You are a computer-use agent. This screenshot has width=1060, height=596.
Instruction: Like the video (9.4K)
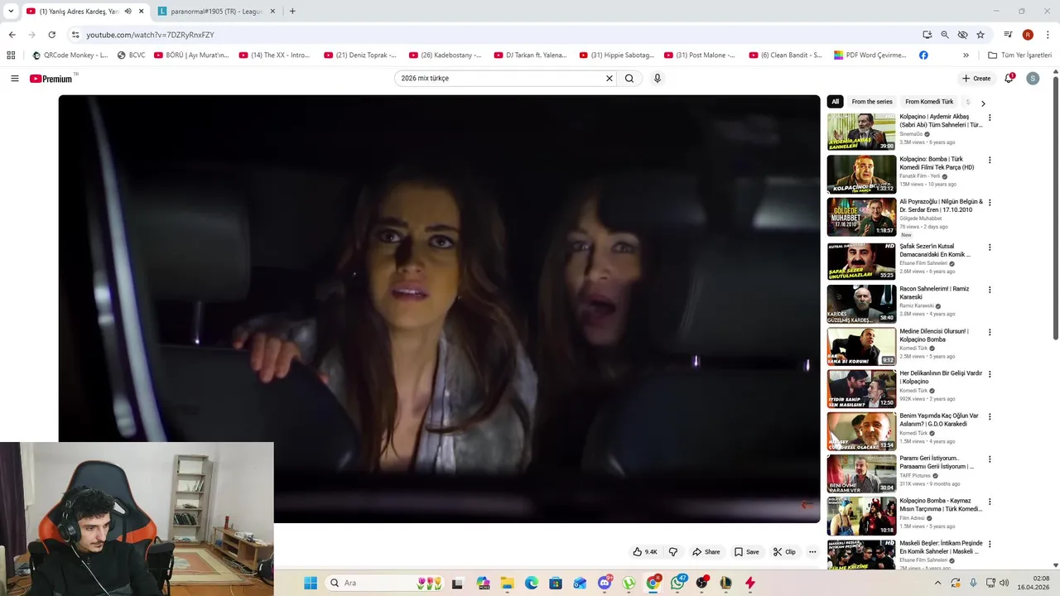(x=645, y=552)
